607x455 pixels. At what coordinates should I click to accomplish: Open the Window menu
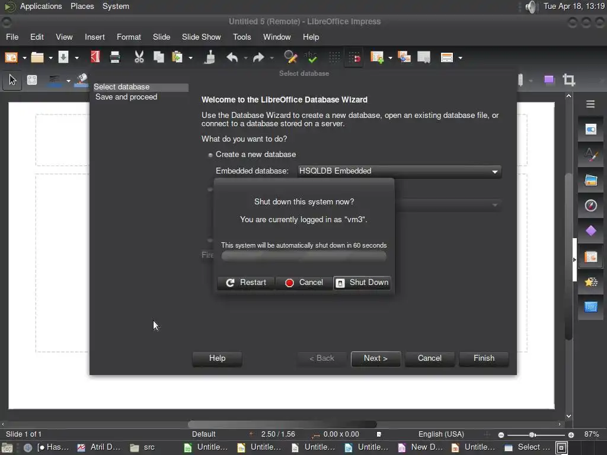(x=277, y=37)
